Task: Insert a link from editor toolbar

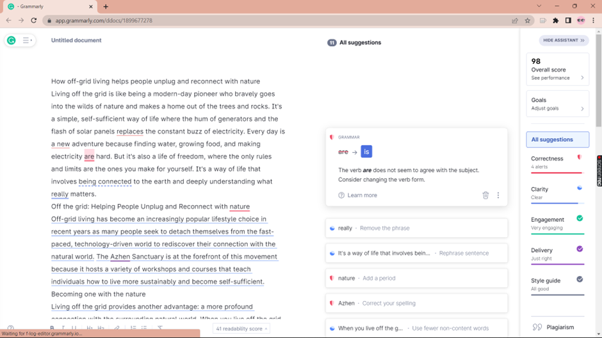Action: (x=117, y=328)
